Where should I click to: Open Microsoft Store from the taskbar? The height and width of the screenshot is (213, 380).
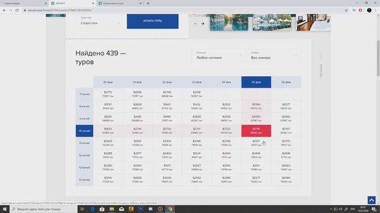102,209
